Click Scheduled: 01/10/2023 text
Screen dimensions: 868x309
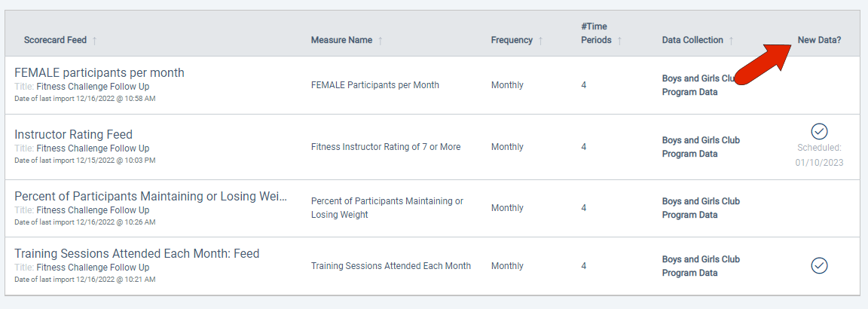tap(819, 155)
